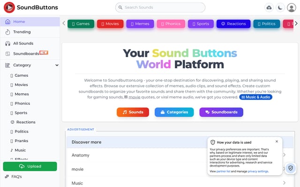Click the floating privacy shield button

(x=291, y=168)
